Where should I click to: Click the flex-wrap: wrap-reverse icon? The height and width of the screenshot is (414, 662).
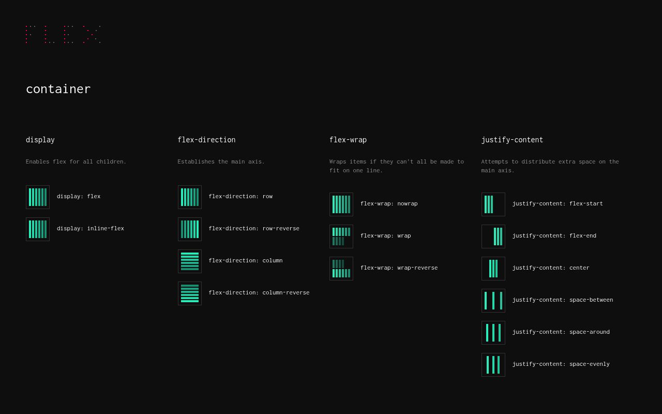pyautogui.click(x=341, y=269)
